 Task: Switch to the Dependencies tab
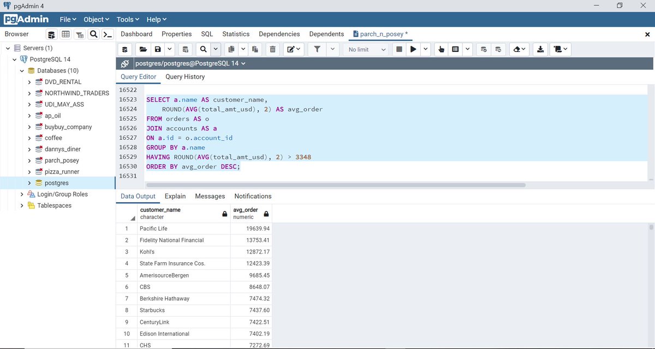[x=279, y=34]
